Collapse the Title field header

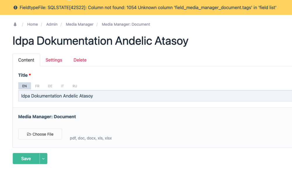[23, 75]
